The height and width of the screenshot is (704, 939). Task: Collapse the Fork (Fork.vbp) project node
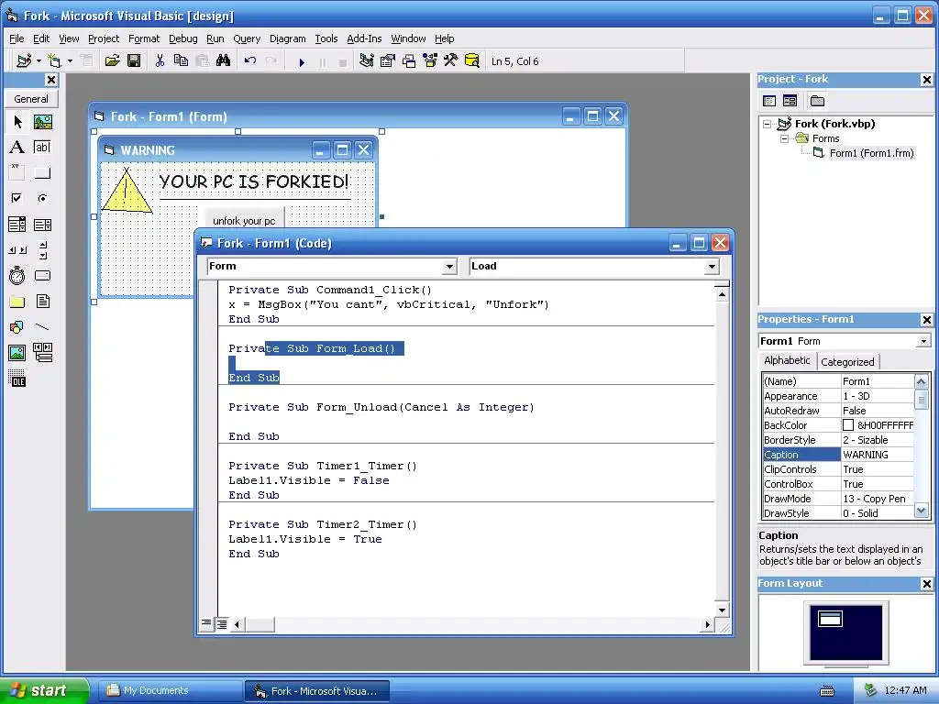[768, 124]
